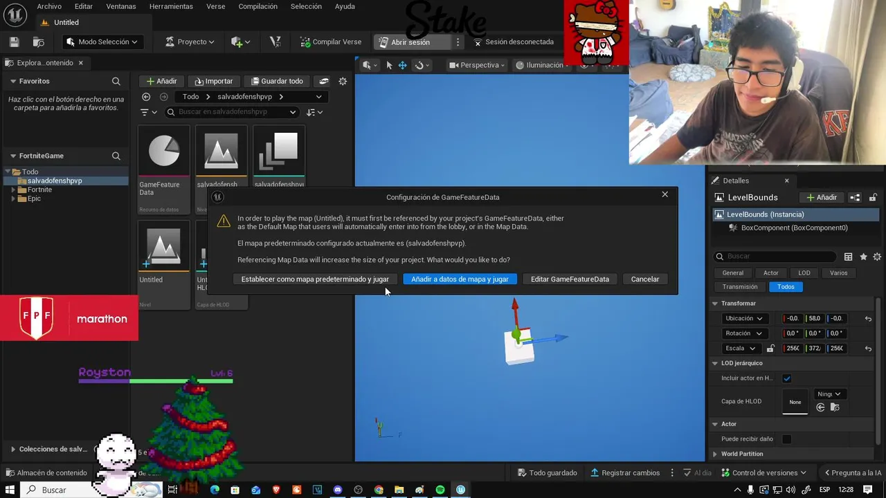This screenshot has width=886, height=498.
Task: Open Perspectiva viewport dropdown
Action: click(x=478, y=65)
